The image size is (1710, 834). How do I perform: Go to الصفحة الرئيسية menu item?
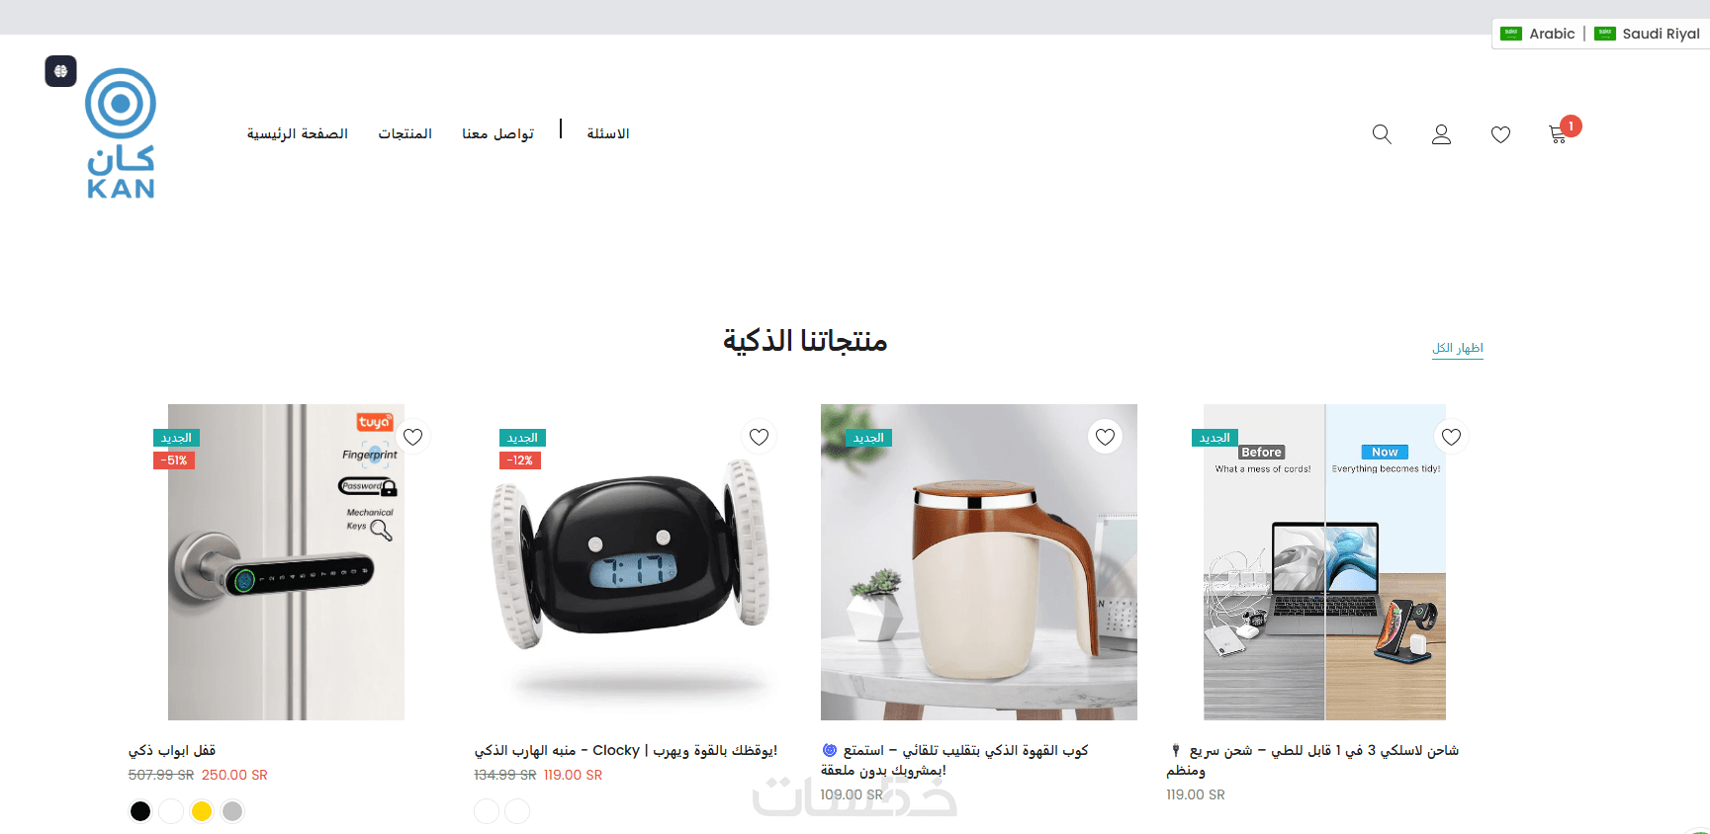pyautogui.click(x=298, y=133)
